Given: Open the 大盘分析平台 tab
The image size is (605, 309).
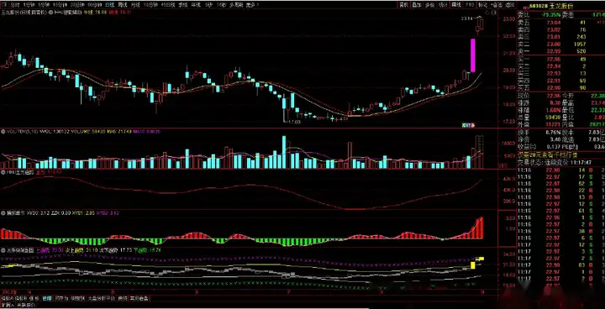Looking at the screenshot, I should click(x=102, y=298).
